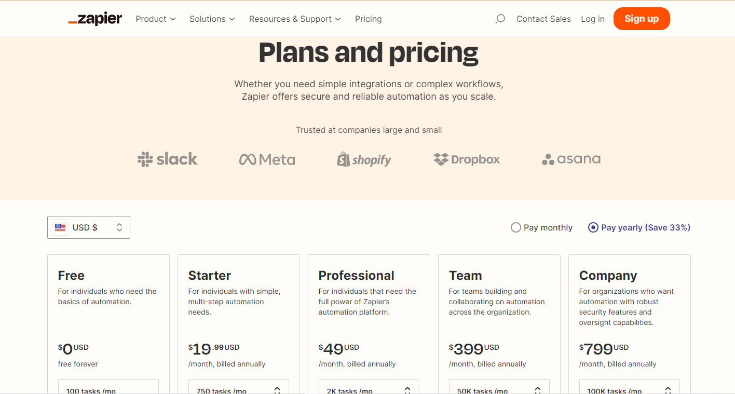Click the Dropbox company logo
The height and width of the screenshot is (394, 735).
(x=467, y=159)
